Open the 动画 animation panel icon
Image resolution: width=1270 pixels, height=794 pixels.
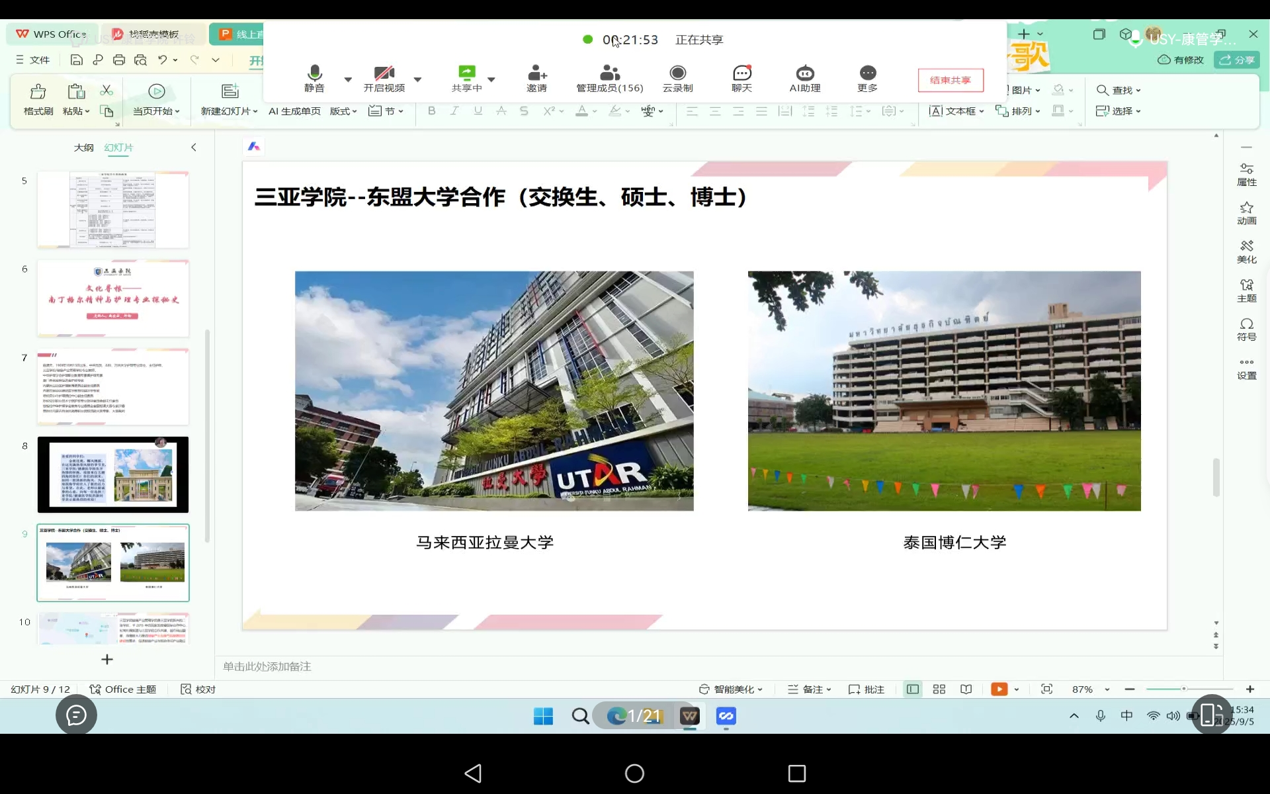coord(1246,213)
